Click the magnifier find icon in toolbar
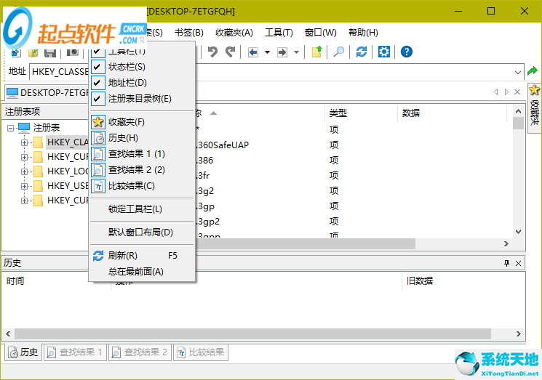542x380 pixels. (x=339, y=52)
